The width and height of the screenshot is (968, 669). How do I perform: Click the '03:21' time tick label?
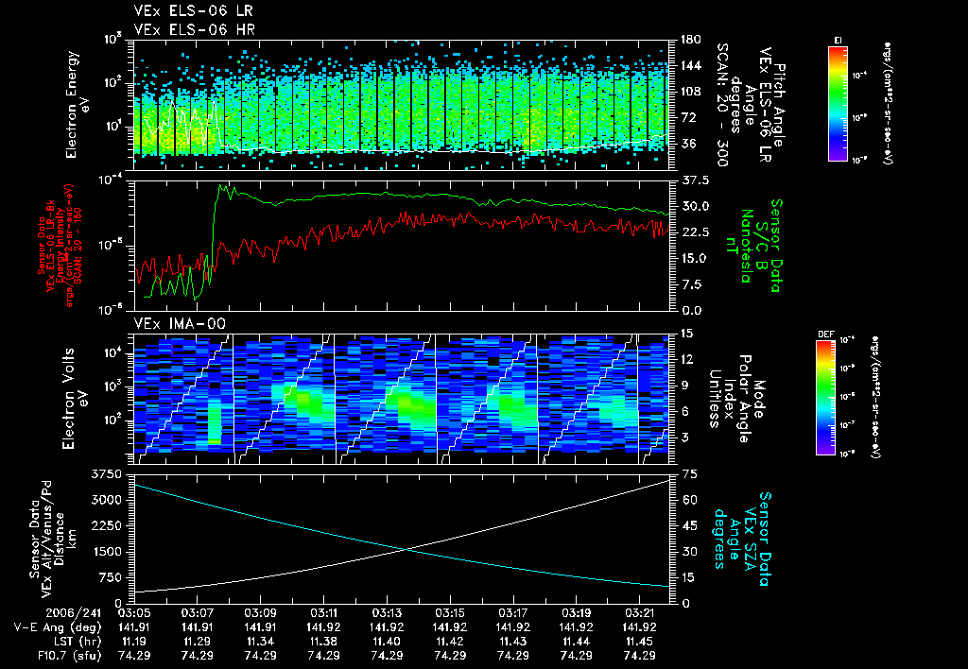point(640,613)
